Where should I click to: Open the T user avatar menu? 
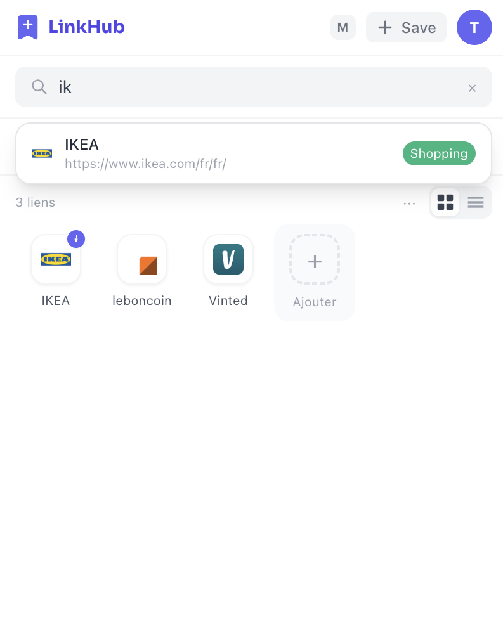[474, 27]
